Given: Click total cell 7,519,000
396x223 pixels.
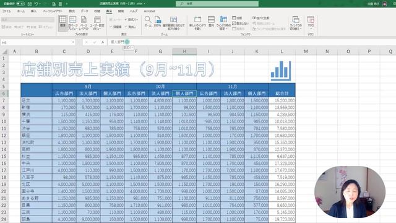Looking at the screenshot, I should click(282, 177).
